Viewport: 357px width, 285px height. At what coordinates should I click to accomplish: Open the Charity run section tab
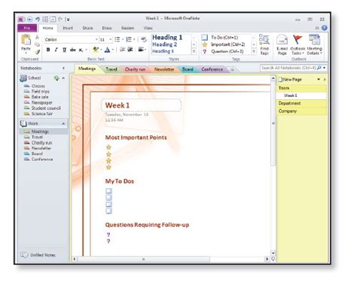[x=135, y=69]
